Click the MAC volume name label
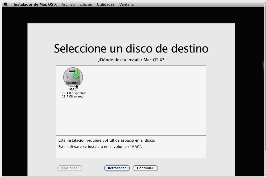This screenshot has width=266, height=177. [x=73, y=89]
